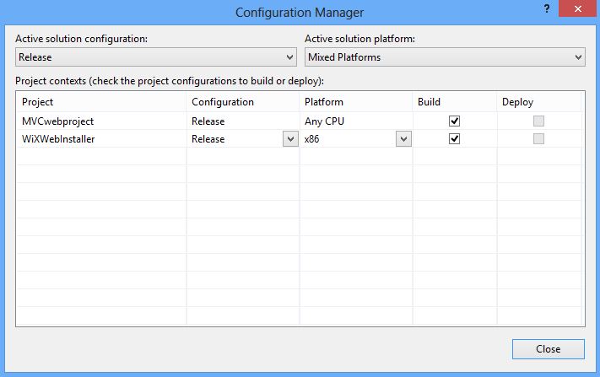Click MVCwebproject's Release configuration cell
Screen dimensions: 600x377
pyautogui.click(x=241, y=121)
